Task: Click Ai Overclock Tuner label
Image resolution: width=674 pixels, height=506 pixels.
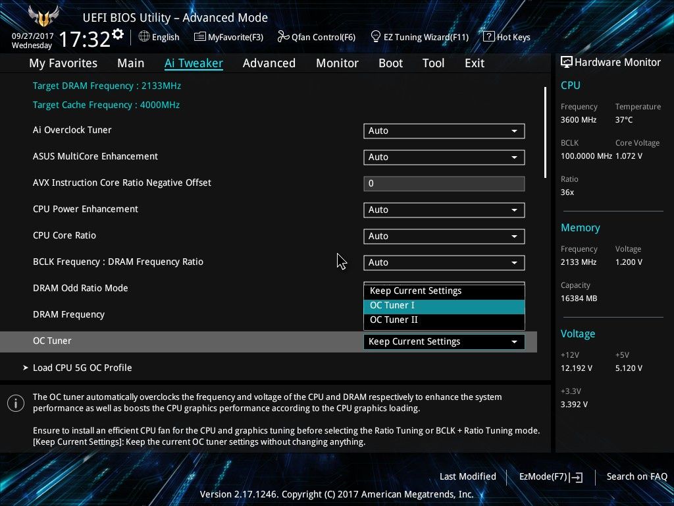Action: tap(72, 130)
